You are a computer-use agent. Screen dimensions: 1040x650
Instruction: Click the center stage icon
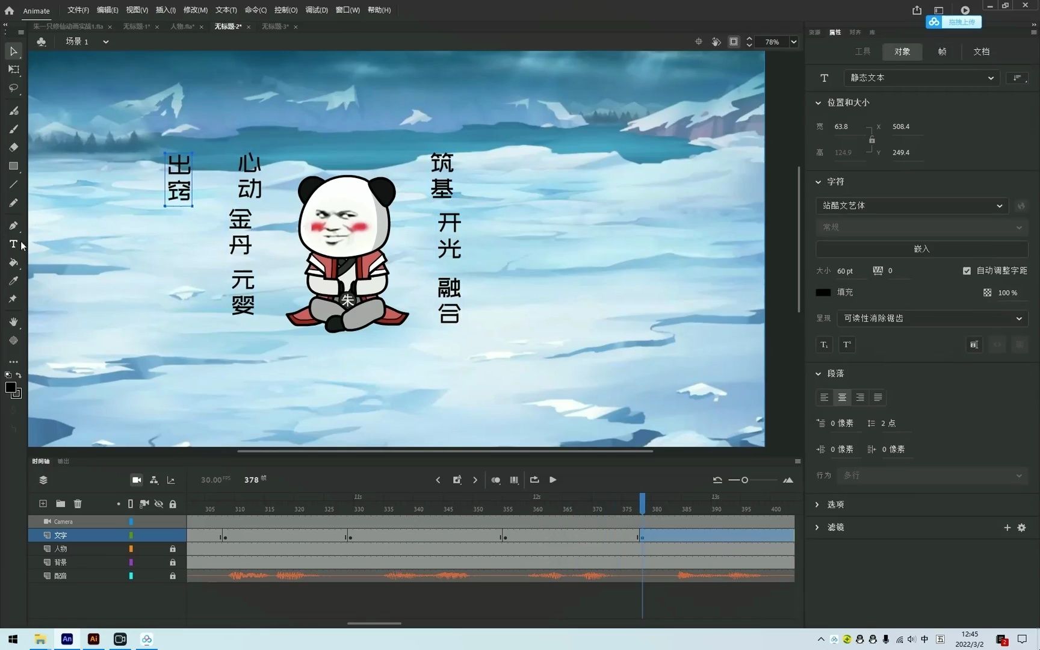(x=699, y=42)
